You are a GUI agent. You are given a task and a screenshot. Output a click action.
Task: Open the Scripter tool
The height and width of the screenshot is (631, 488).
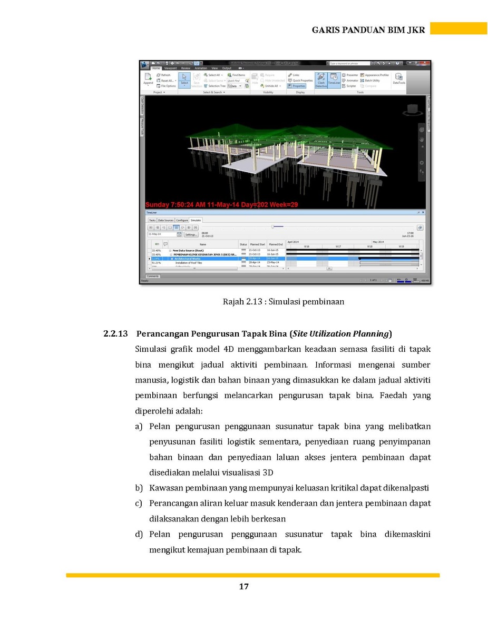(x=349, y=86)
